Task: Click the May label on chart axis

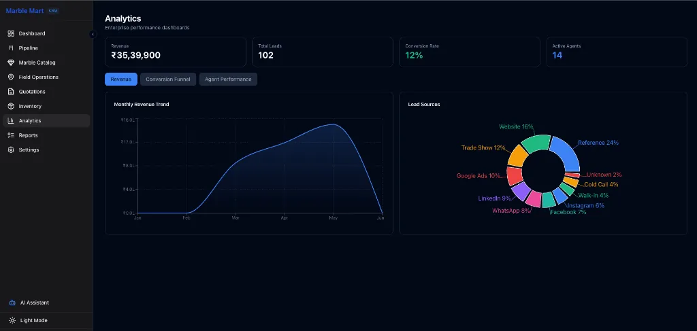Action: tap(334, 218)
